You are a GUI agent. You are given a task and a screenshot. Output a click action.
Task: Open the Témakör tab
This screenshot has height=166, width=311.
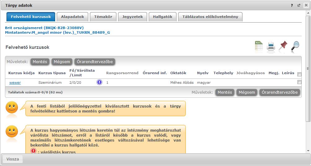pos(103,17)
